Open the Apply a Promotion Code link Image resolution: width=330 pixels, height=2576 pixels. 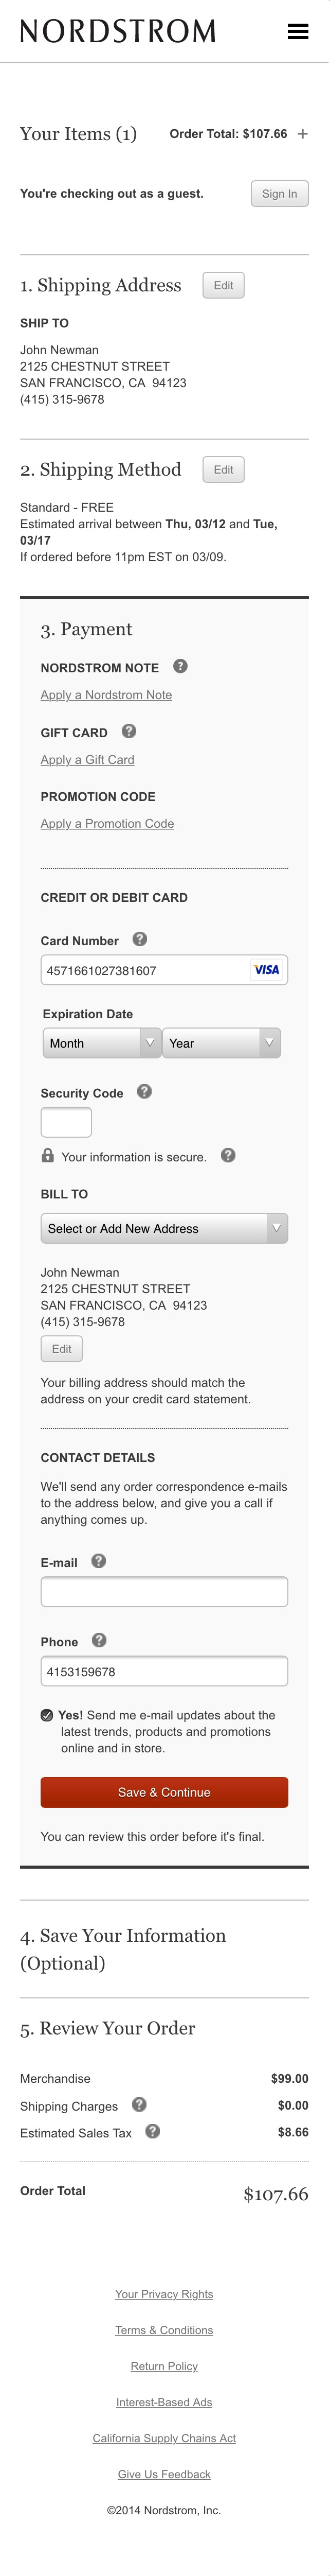click(x=107, y=823)
